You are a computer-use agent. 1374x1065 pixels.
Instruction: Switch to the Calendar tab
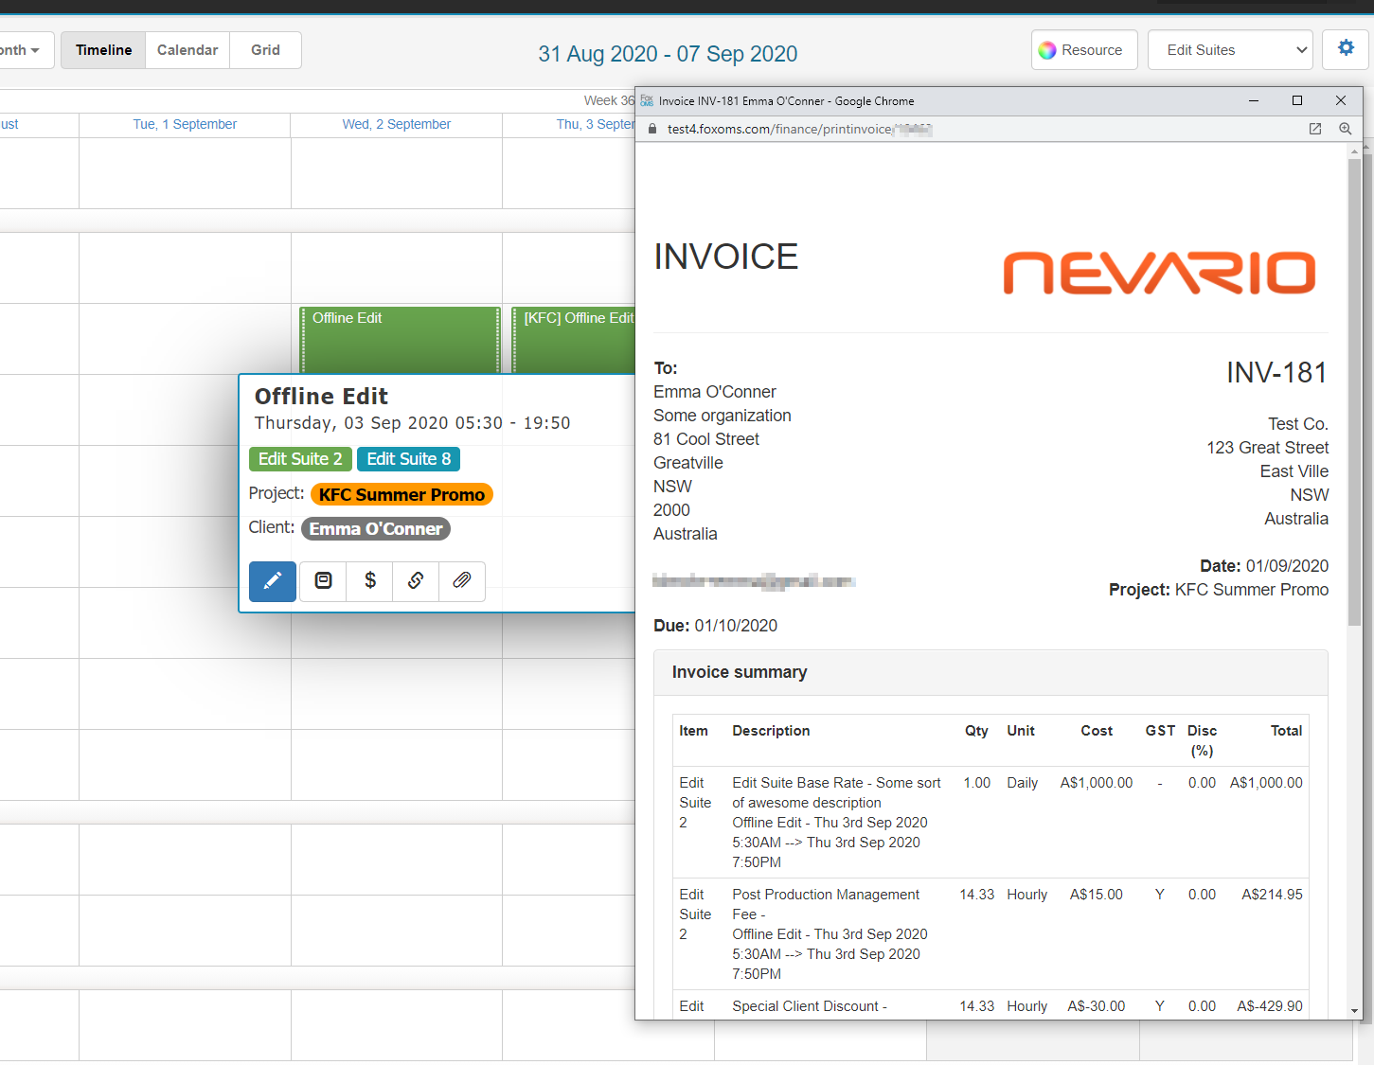pyautogui.click(x=187, y=50)
